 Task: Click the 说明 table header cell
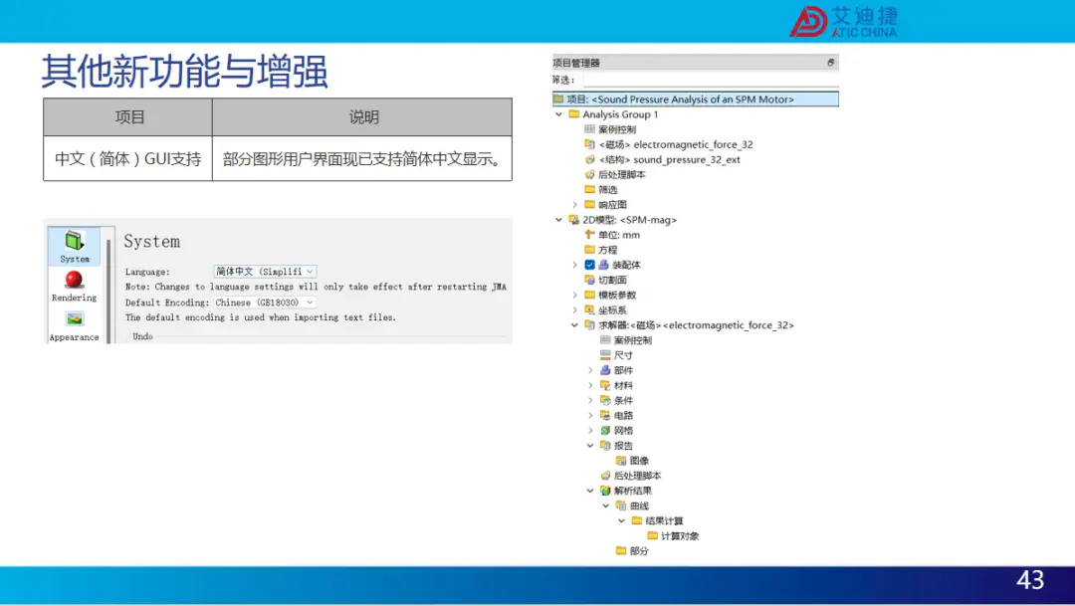pos(362,117)
